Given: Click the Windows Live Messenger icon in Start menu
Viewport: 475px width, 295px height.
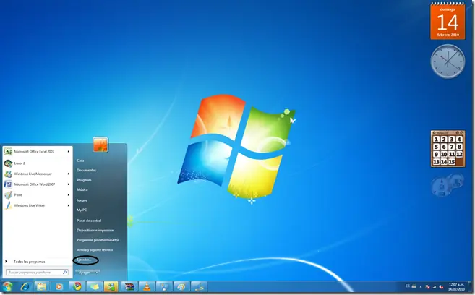Looking at the screenshot, I should click(8, 174).
